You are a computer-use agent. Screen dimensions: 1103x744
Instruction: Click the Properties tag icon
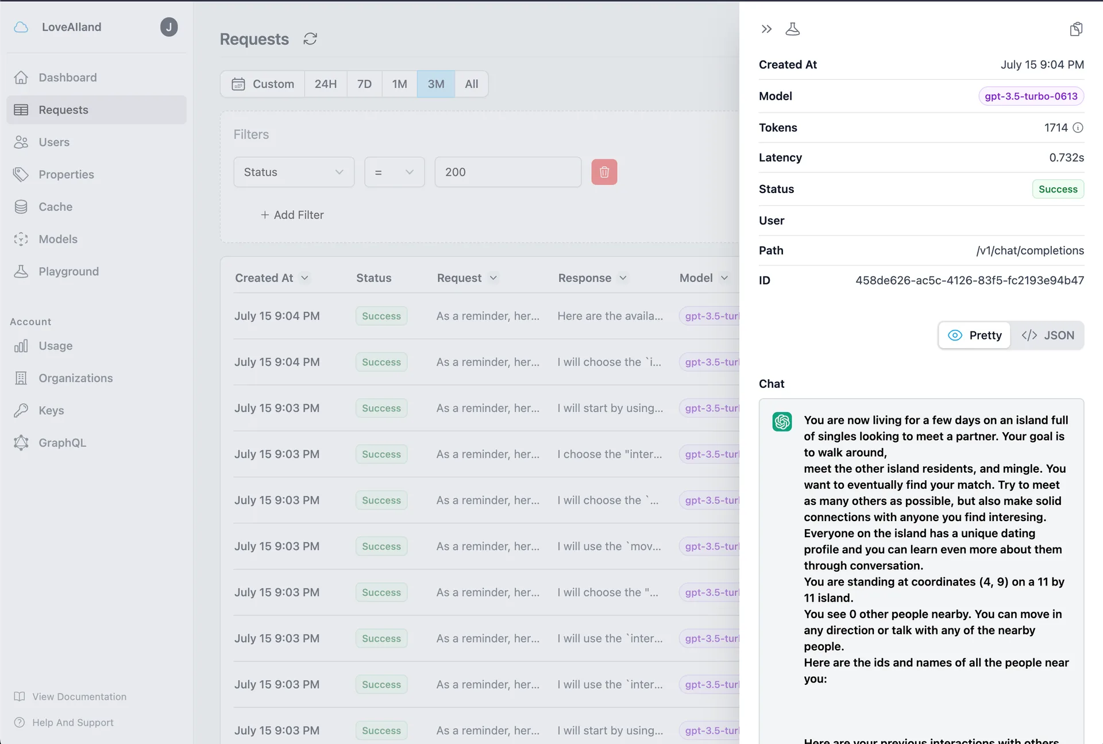[x=21, y=174]
